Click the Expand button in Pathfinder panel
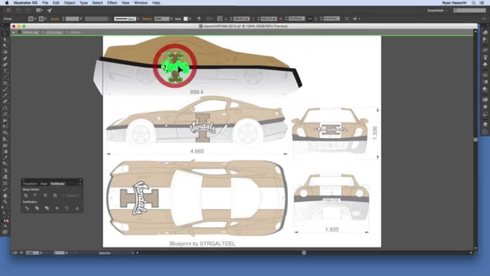Screen dimensions: 490x276 (71, 195)
